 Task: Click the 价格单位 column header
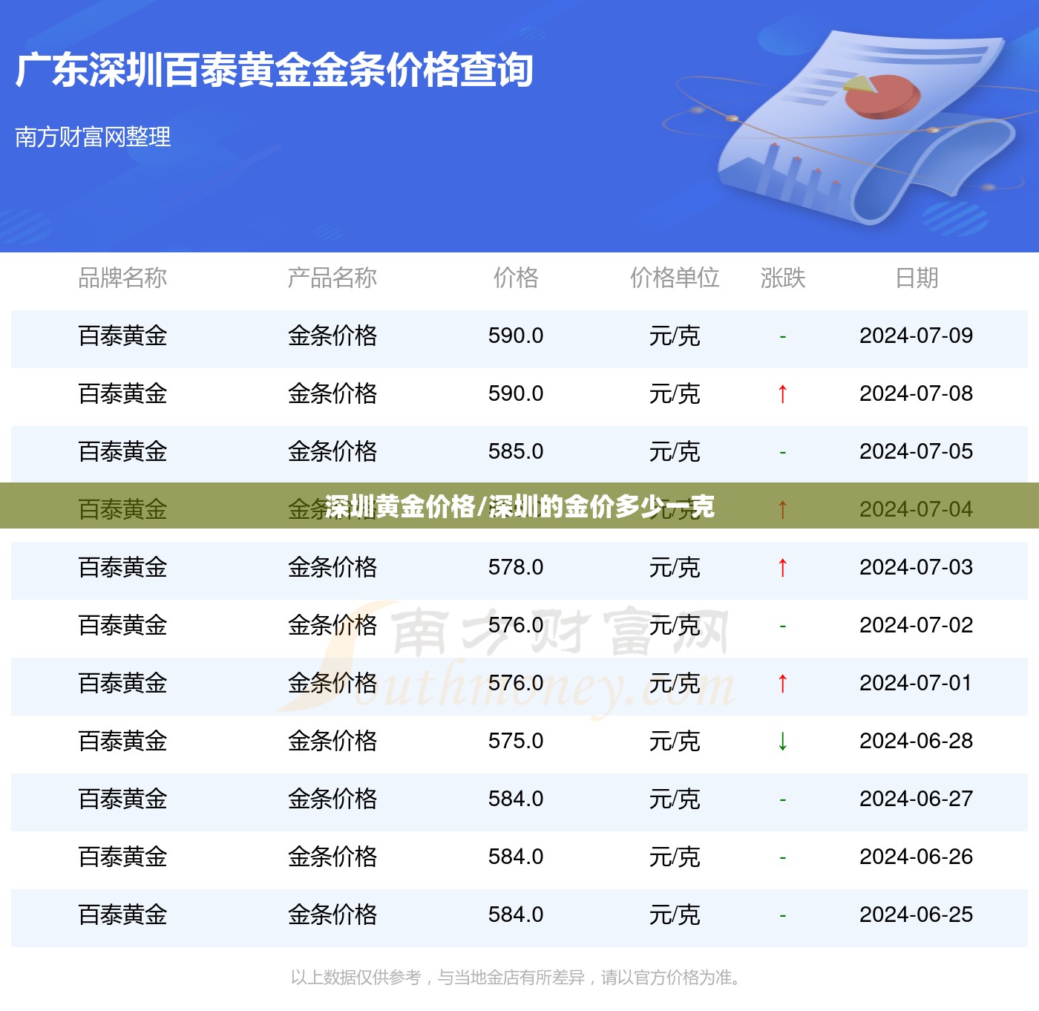[675, 278]
